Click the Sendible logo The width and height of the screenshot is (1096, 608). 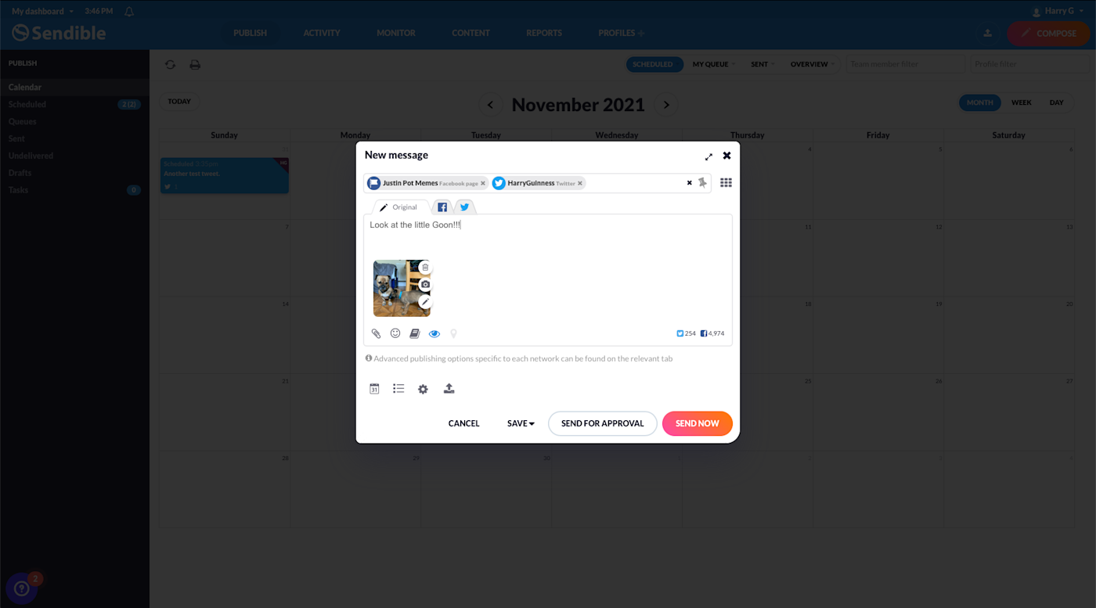pos(59,33)
